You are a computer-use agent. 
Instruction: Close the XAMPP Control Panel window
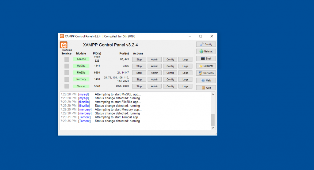[212, 36]
